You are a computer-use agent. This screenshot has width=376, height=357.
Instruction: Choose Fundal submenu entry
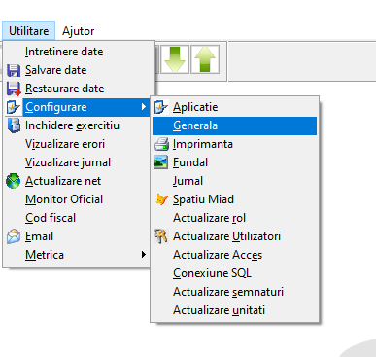pyautogui.click(x=234, y=162)
